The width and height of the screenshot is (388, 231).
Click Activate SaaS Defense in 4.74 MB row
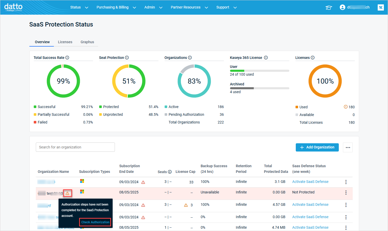310,227
